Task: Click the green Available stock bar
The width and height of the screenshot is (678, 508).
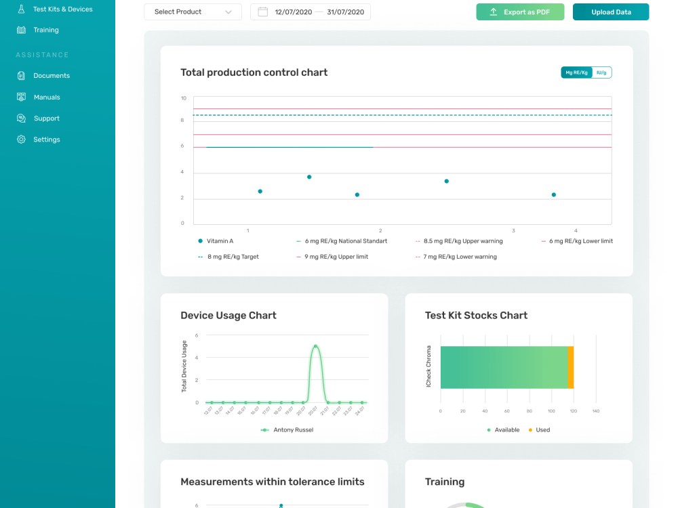Action: (504, 367)
